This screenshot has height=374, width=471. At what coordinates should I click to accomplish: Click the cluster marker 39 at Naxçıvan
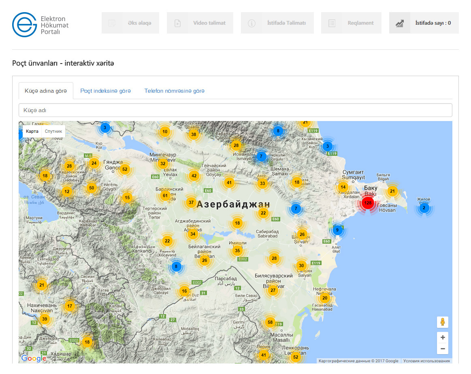click(x=45, y=319)
